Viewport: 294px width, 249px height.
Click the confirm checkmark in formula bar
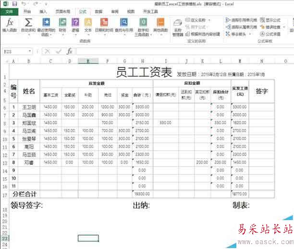[59, 52]
